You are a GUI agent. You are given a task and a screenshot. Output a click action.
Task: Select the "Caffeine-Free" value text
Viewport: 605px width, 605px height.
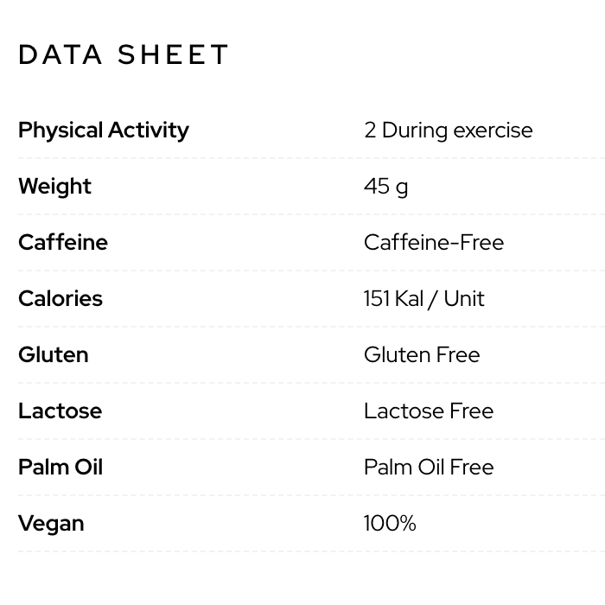click(x=433, y=243)
